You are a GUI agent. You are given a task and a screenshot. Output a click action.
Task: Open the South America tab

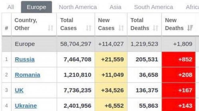pyautogui.click(x=153, y=7)
